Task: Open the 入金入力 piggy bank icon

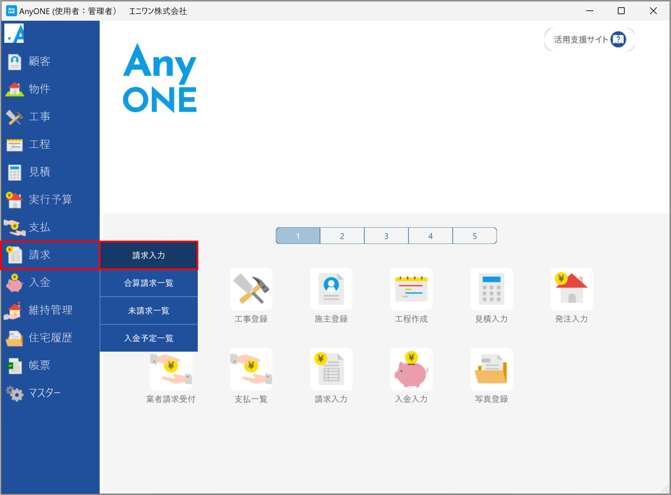Action: click(411, 369)
